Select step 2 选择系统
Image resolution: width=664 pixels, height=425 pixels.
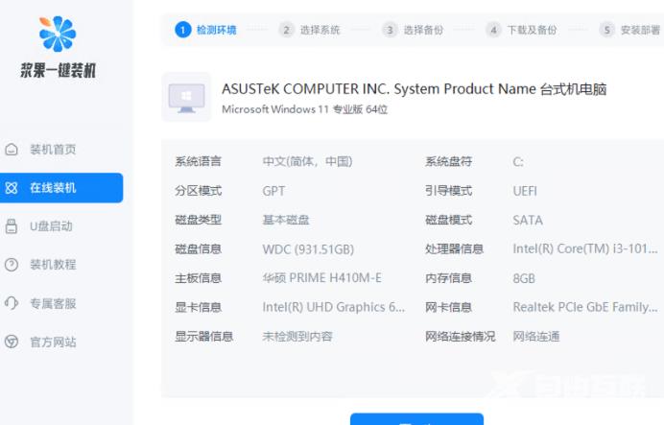[310, 30]
